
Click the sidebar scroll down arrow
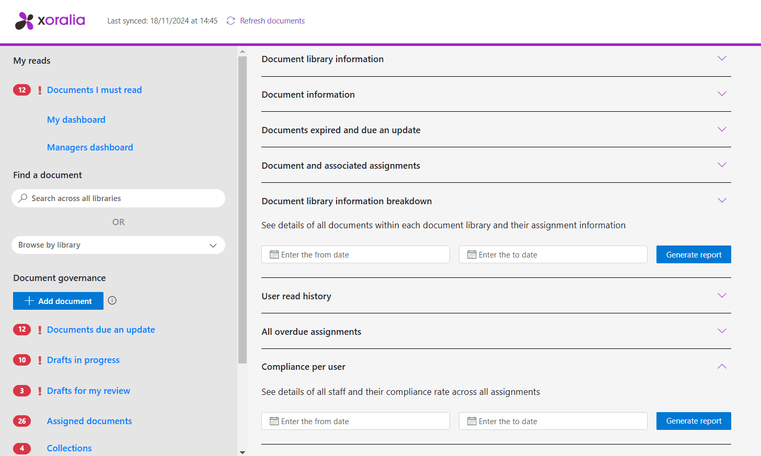pos(242,452)
